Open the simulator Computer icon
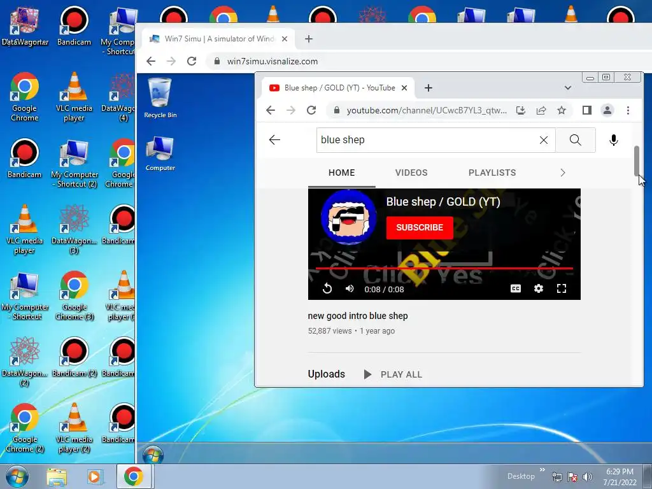652x489 pixels. click(x=160, y=153)
